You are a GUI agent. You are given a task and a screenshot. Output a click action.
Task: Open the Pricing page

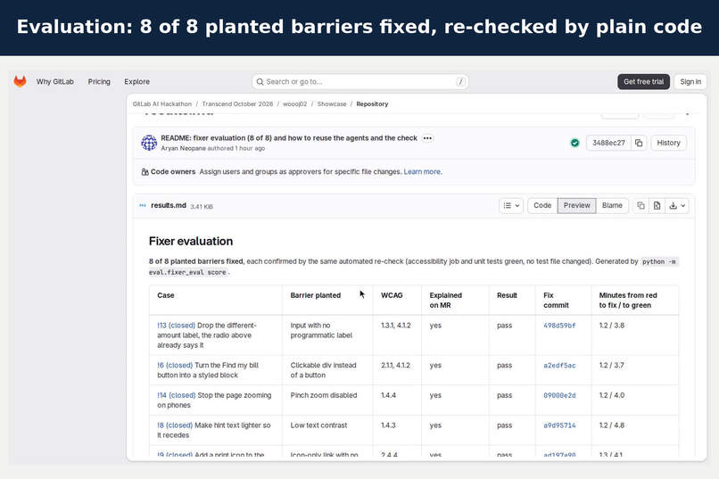coord(99,81)
